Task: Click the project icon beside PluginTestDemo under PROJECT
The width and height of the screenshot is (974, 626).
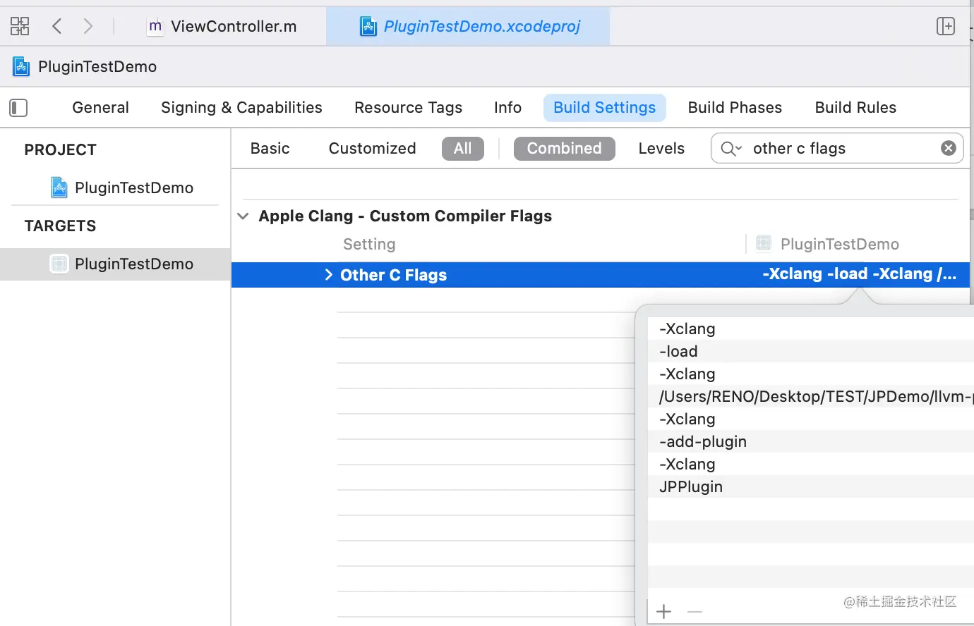Action: (x=59, y=188)
